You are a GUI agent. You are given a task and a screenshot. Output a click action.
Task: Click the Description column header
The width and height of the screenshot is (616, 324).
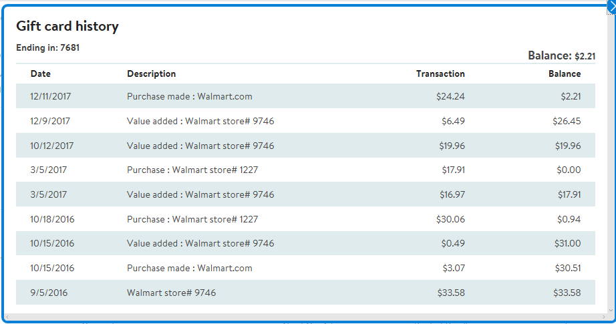[152, 73]
